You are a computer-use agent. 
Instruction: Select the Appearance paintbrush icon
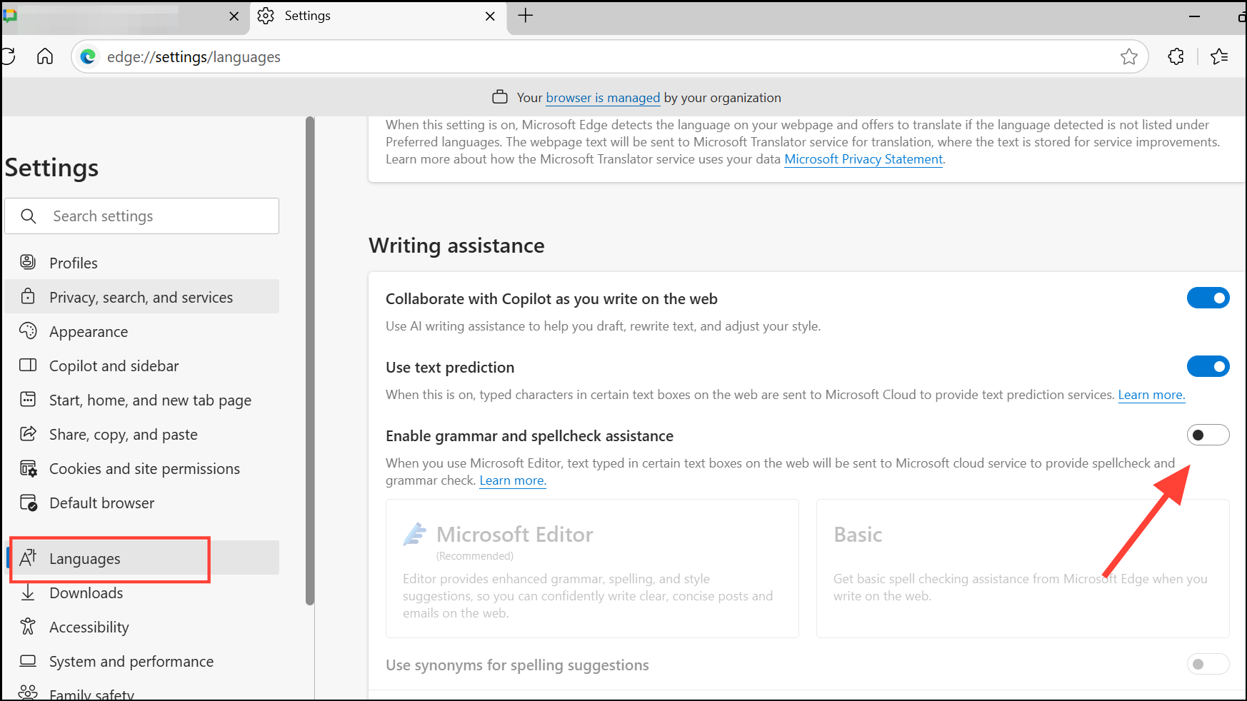click(27, 331)
